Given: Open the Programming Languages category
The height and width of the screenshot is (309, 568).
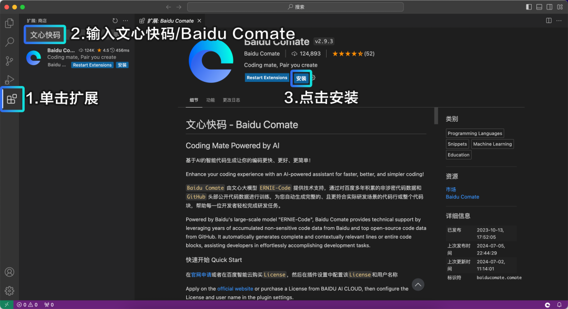Looking at the screenshot, I should tap(475, 133).
